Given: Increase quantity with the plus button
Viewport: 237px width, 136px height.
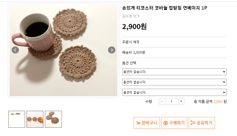Looking at the screenshot, I should pyautogui.click(x=181, y=102).
